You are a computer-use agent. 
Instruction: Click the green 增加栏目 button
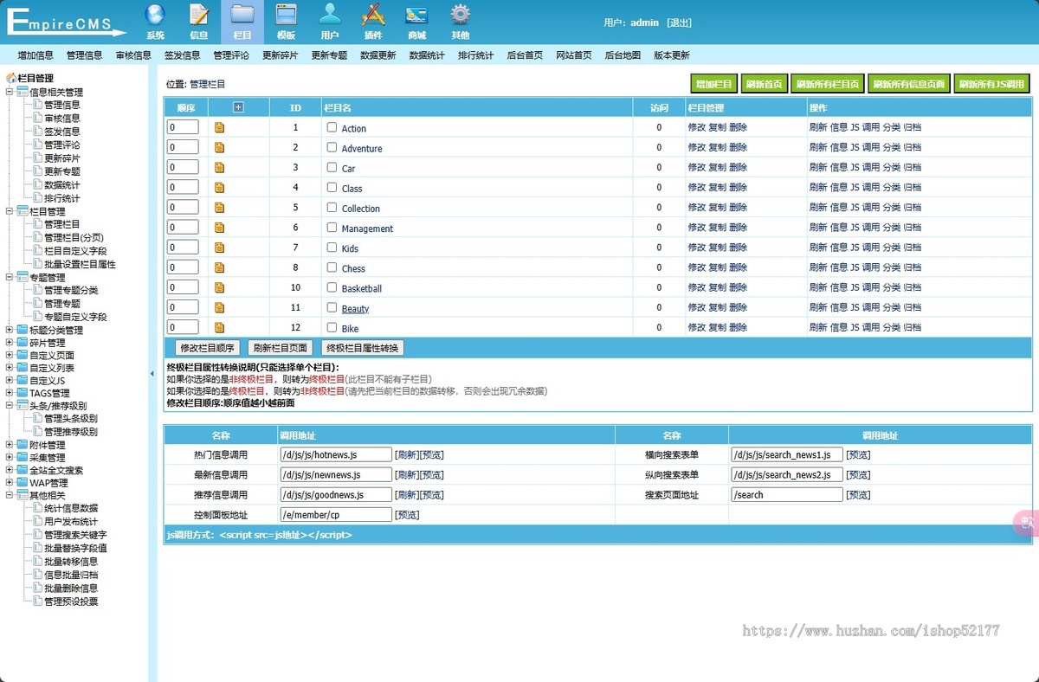(x=713, y=84)
